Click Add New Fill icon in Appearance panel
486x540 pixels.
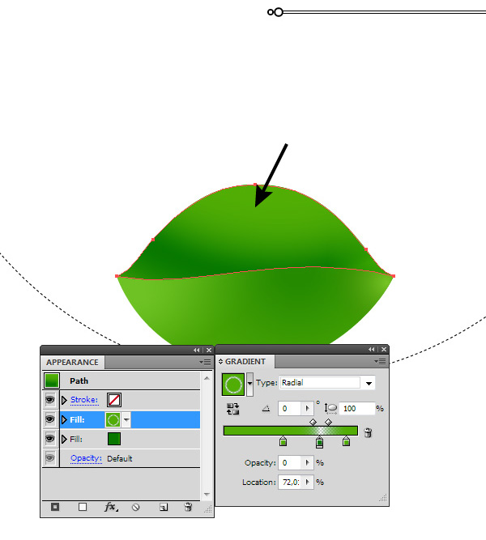click(82, 508)
